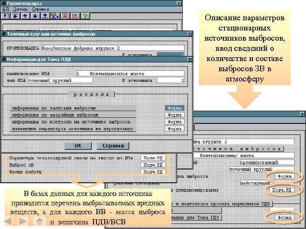Click ПРОМПЛОЩАДКА field Новобинская фабрика игрушек 2
The width and height of the screenshot is (306, 229).
tap(112, 48)
